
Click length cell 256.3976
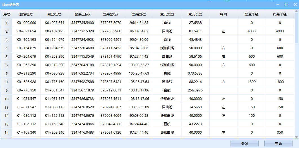pyautogui.click(x=195, y=90)
